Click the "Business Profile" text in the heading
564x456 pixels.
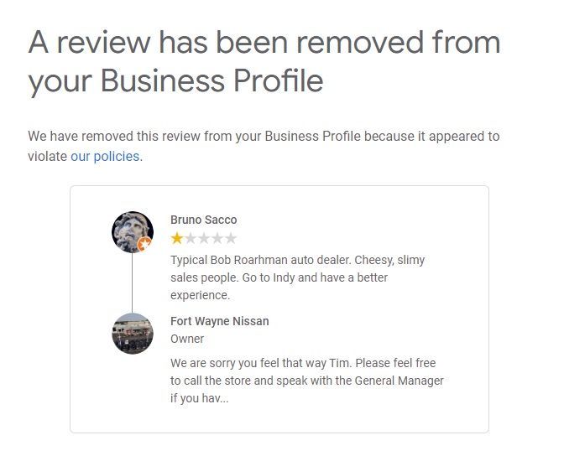[211, 80]
